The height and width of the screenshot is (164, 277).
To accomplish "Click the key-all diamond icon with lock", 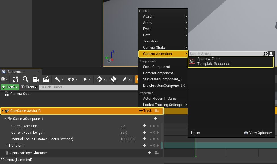I will click(114, 80).
